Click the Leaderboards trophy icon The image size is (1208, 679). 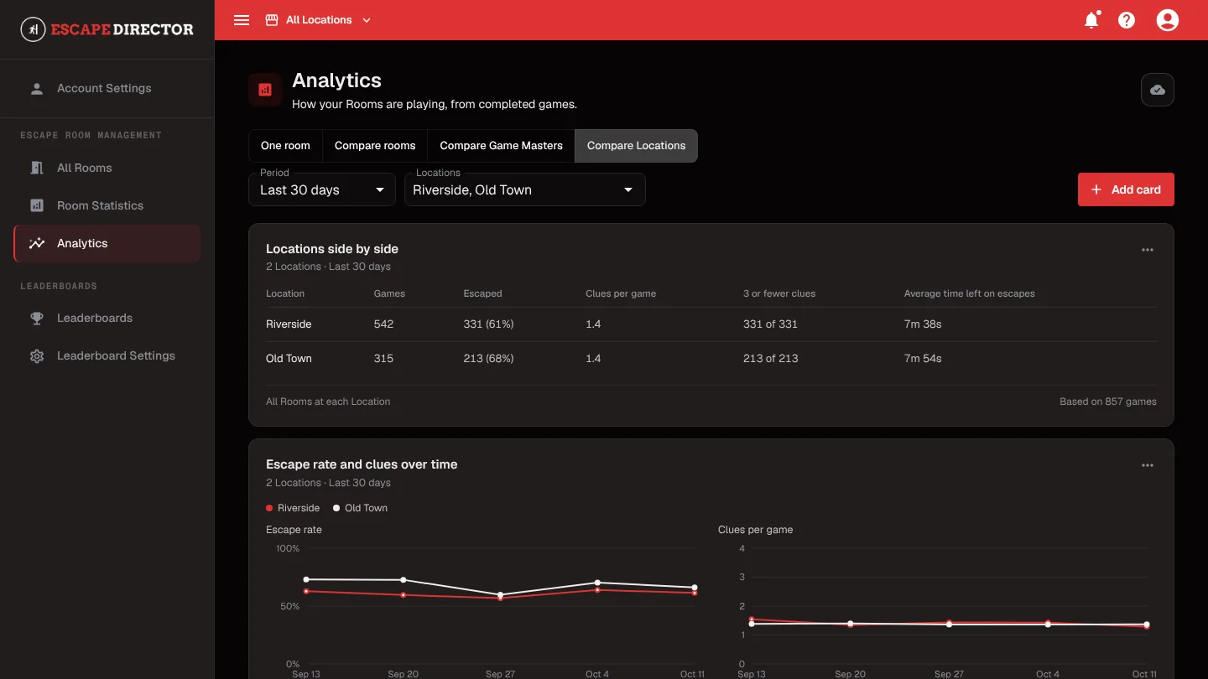coord(37,318)
